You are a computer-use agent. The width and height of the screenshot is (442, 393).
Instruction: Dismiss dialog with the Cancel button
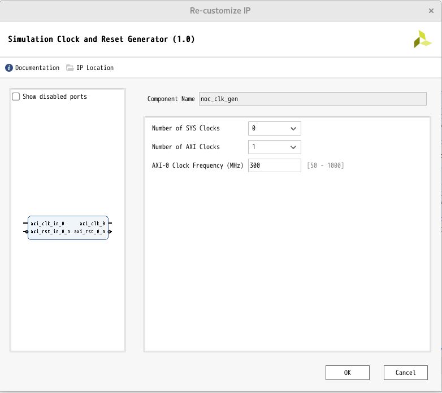[x=405, y=373]
